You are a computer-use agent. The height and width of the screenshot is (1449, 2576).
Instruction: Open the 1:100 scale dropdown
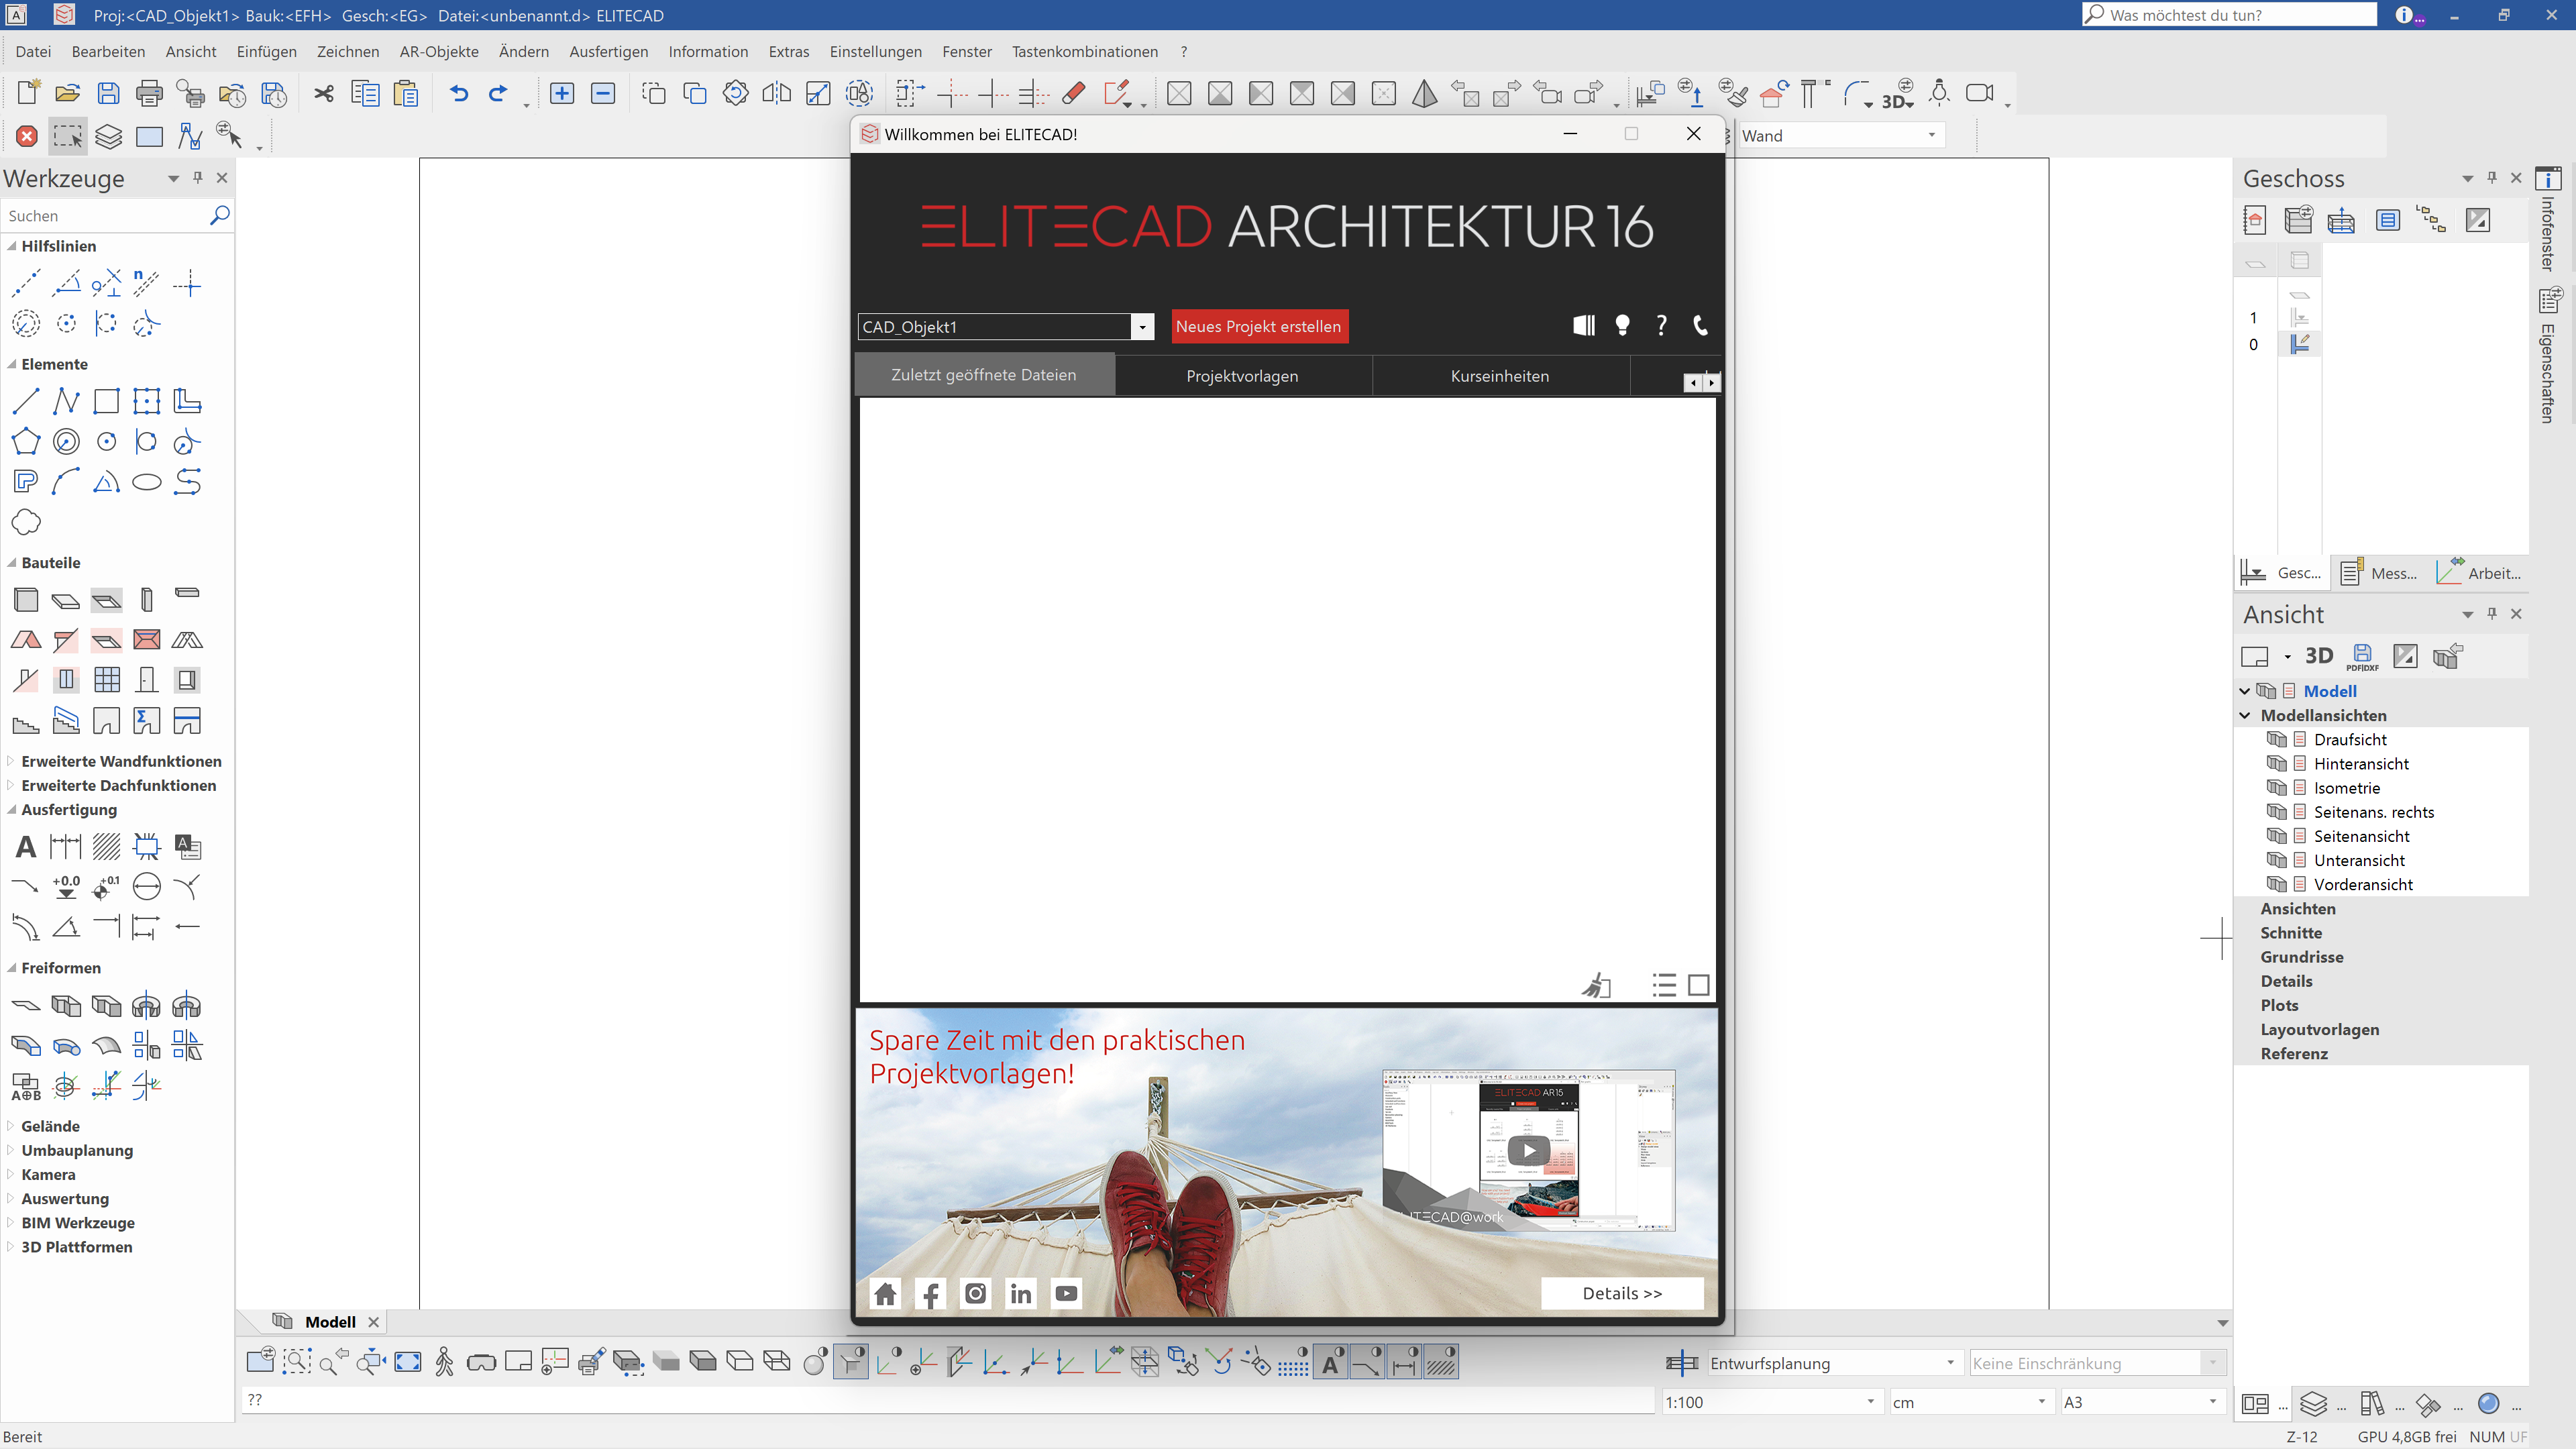click(1871, 1401)
